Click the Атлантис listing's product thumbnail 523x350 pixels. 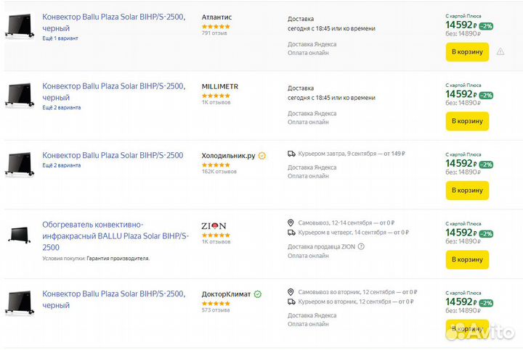coord(19,27)
